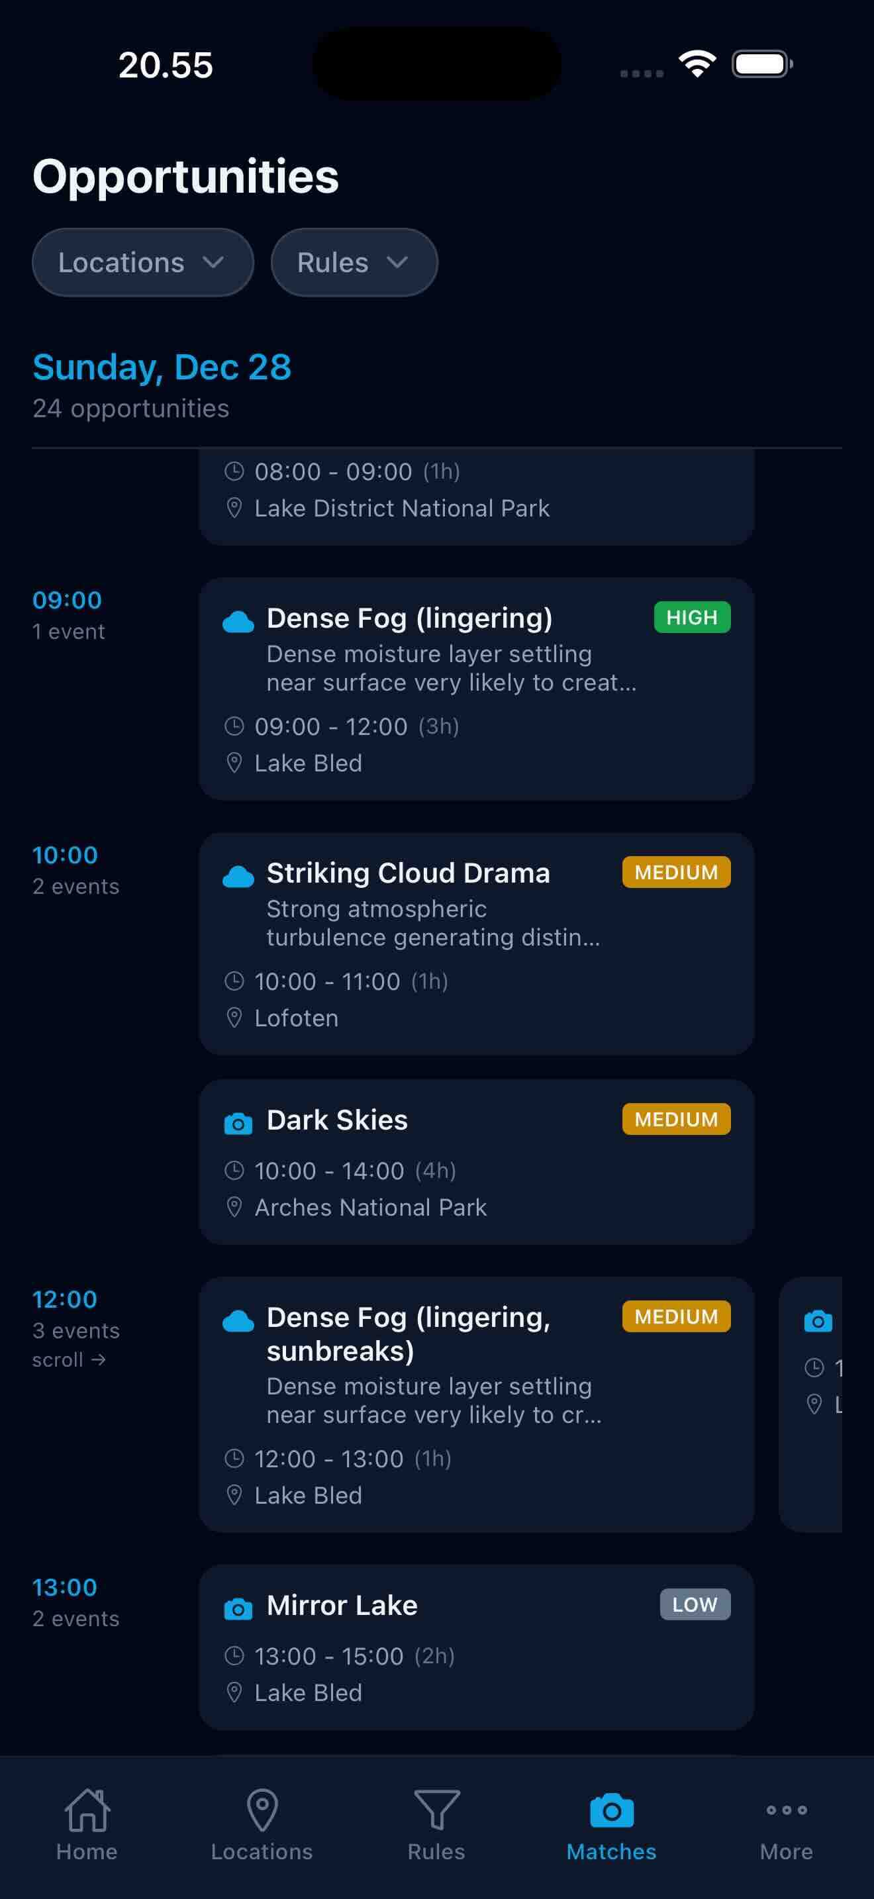Click MEDIUM badge on Striking Cloud Drama

[676, 872]
